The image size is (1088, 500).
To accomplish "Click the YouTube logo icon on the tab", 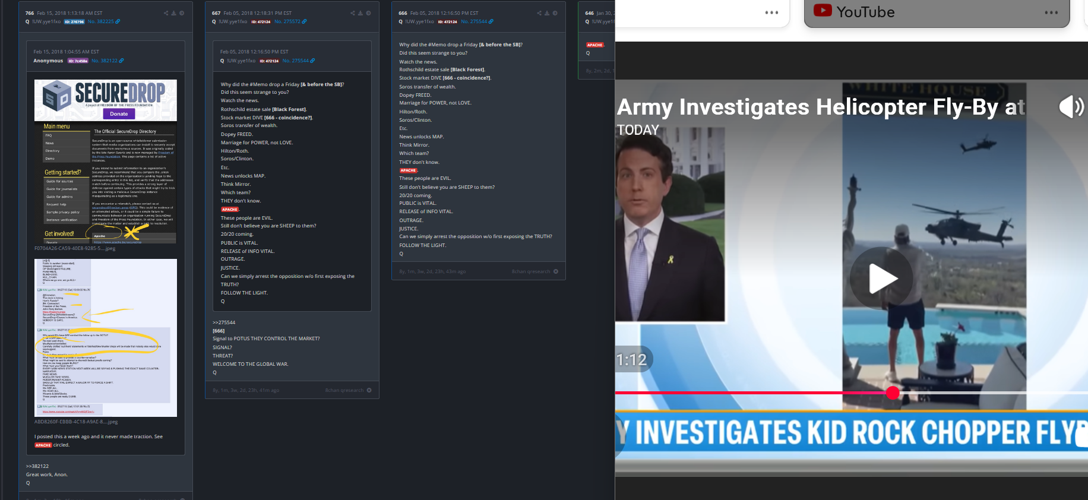I will [x=823, y=10].
